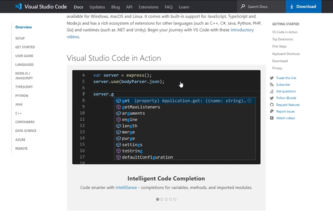The height and width of the screenshot is (218, 333).
Task: Open the Extensions tab in top navigation
Action: pyautogui.click(x=148, y=7)
